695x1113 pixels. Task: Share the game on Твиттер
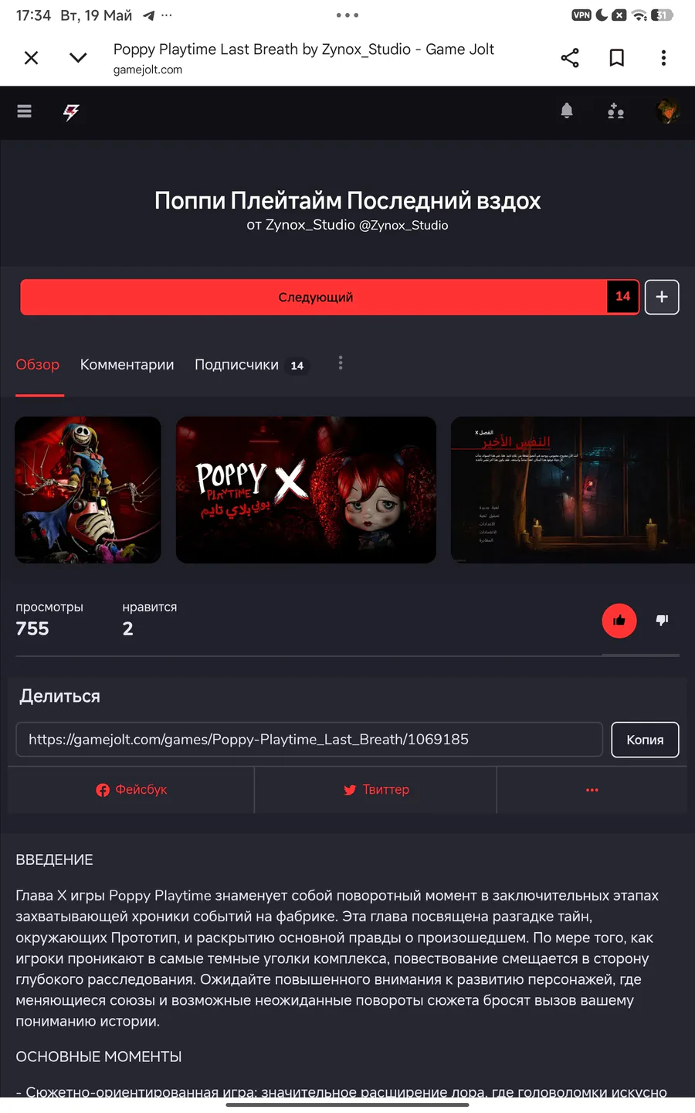(x=376, y=790)
